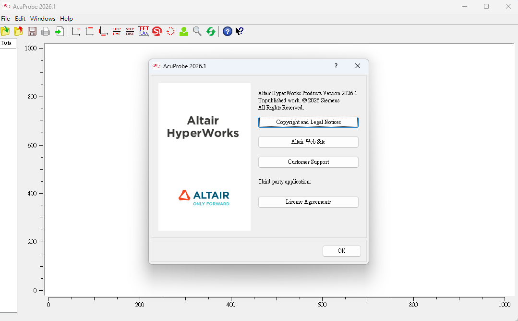Click the axes icon with red lines legend
The image size is (518, 321).
point(76,31)
